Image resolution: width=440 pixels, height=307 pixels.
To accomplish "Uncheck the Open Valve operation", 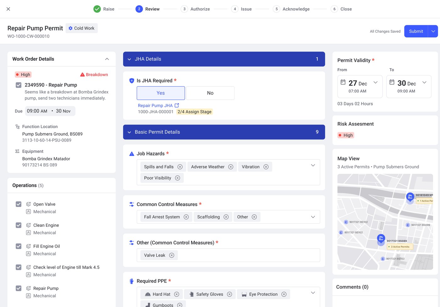I will [x=19, y=204].
